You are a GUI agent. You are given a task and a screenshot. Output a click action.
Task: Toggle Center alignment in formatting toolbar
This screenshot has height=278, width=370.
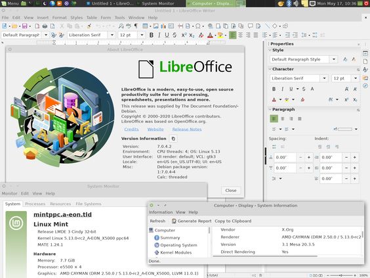(240, 35)
